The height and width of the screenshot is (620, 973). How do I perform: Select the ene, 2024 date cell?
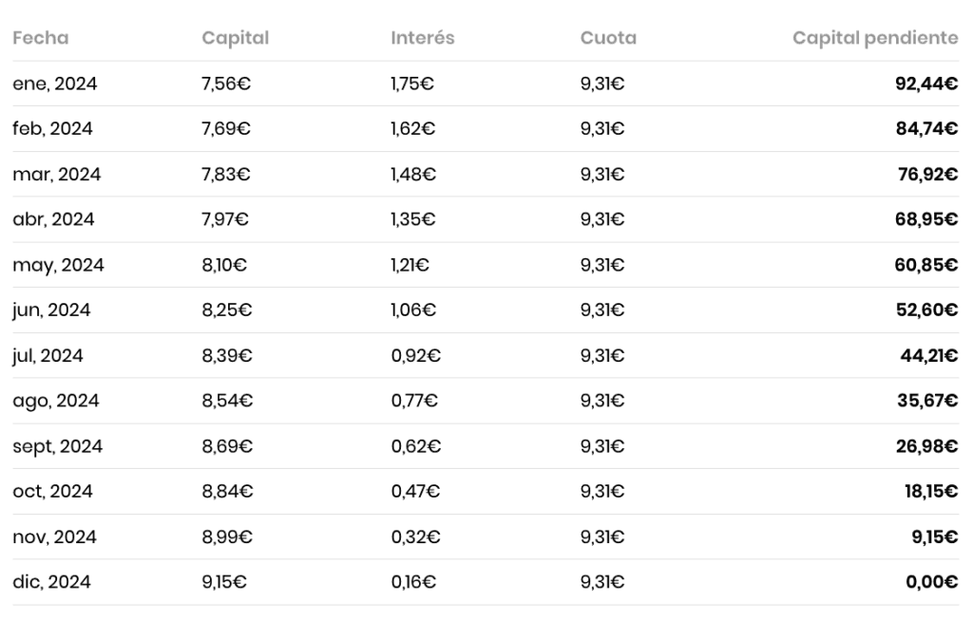pos(54,84)
